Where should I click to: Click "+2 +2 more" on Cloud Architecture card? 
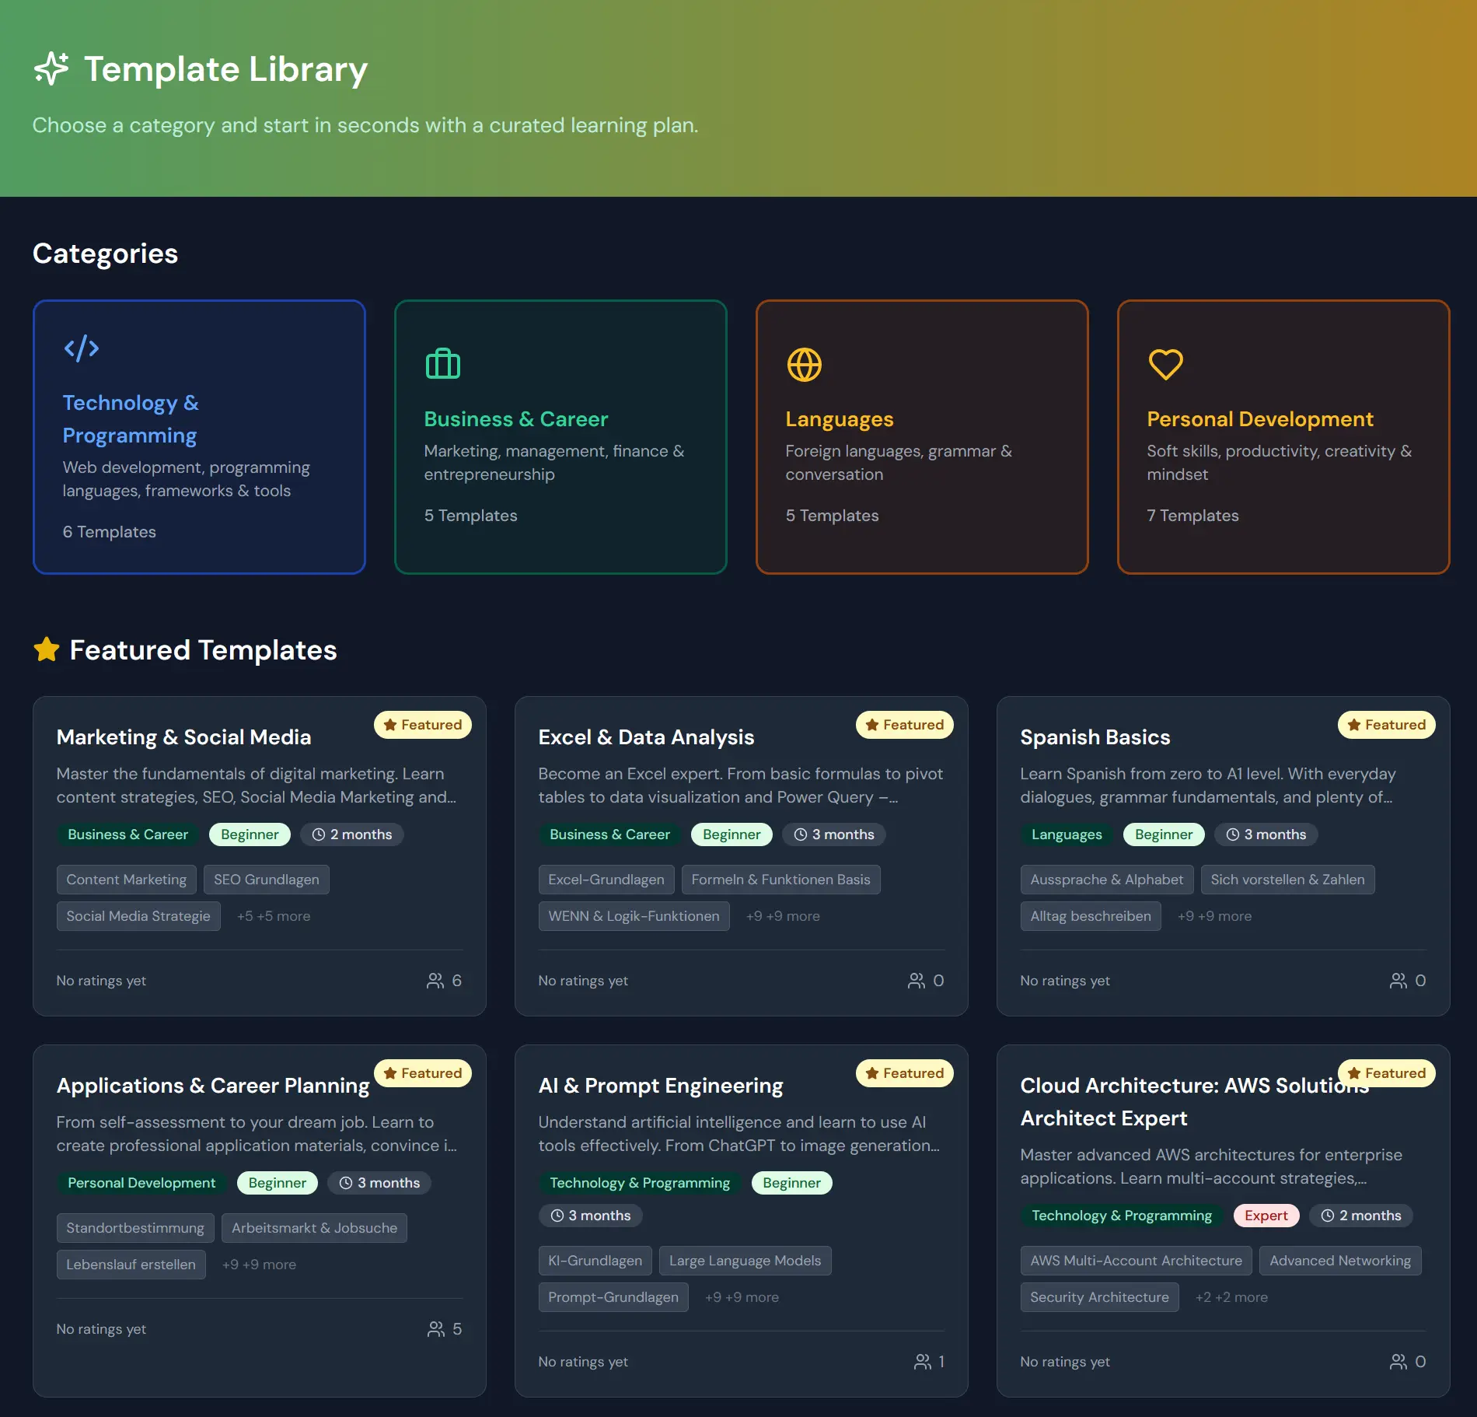(x=1231, y=1297)
